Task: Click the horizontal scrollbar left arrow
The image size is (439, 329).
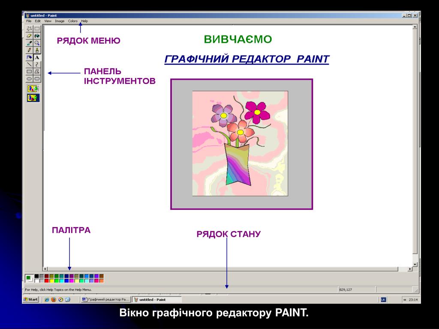Action: point(45,269)
